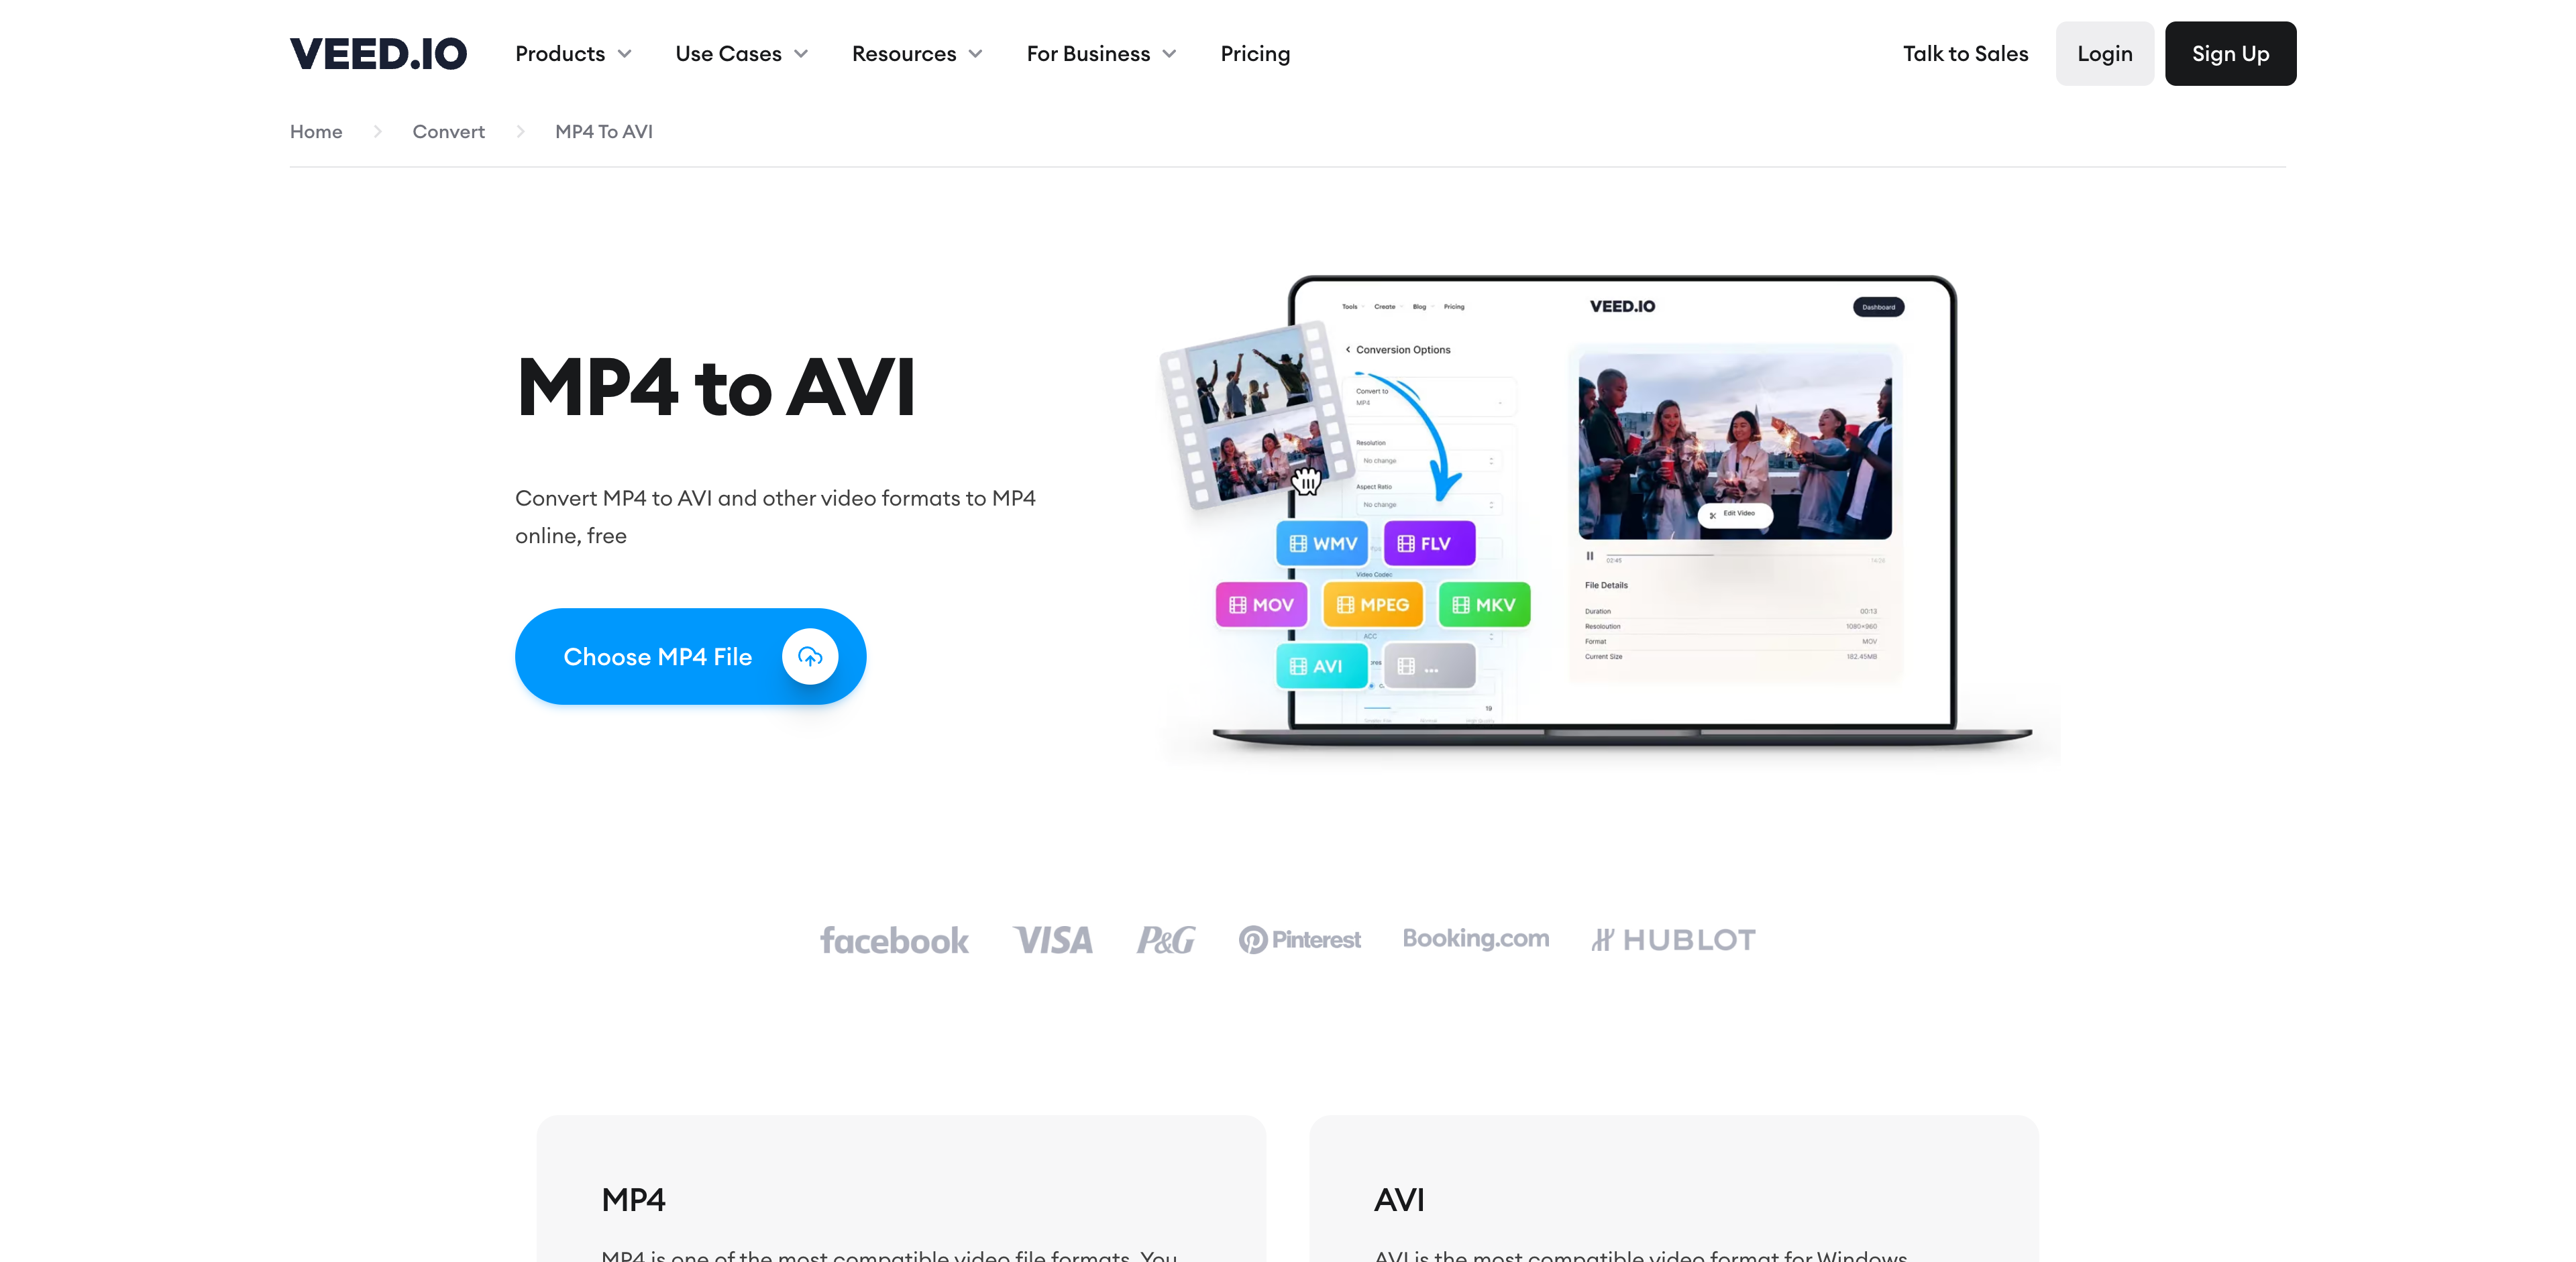Click the Choose MP4 File button

[x=690, y=656]
